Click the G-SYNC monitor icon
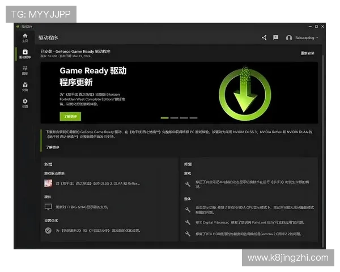This screenshot has height=272, width=340. 48,207
